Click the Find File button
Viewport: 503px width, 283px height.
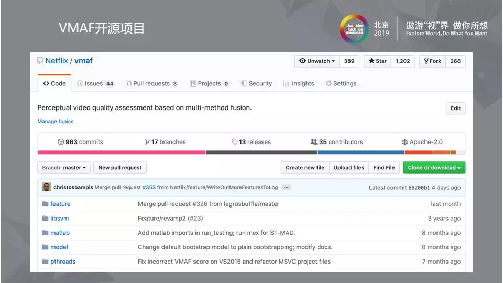[x=384, y=168]
